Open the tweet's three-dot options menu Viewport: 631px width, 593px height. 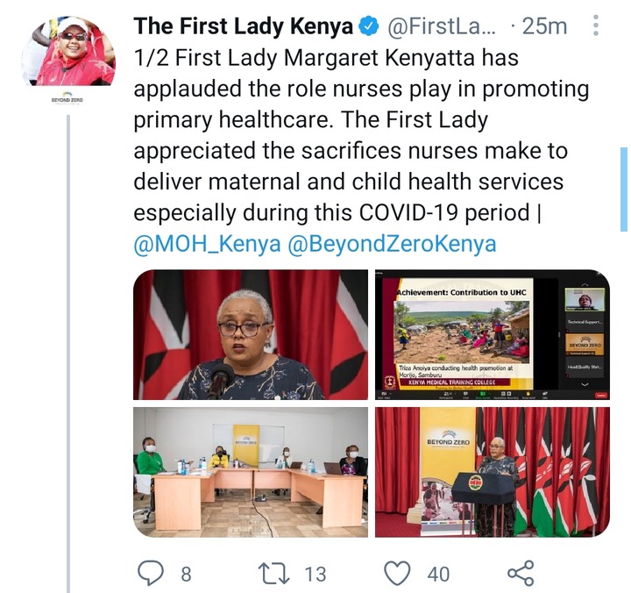click(596, 25)
